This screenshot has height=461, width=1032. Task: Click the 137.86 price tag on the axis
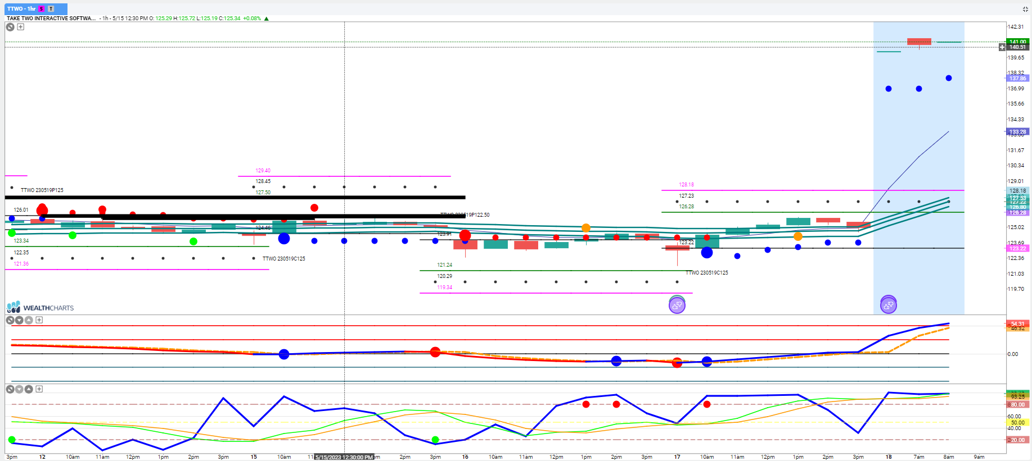coord(1017,79)
